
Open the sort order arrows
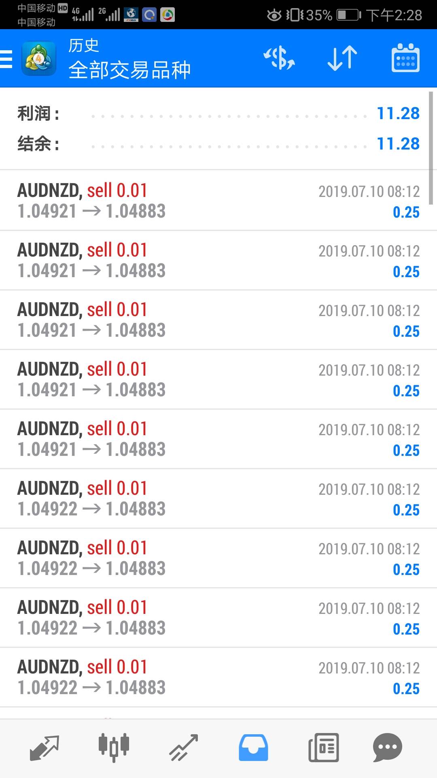click(x=342, y=59)
